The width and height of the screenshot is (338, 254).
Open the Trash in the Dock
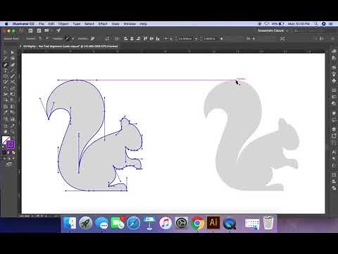pos(268,222)
